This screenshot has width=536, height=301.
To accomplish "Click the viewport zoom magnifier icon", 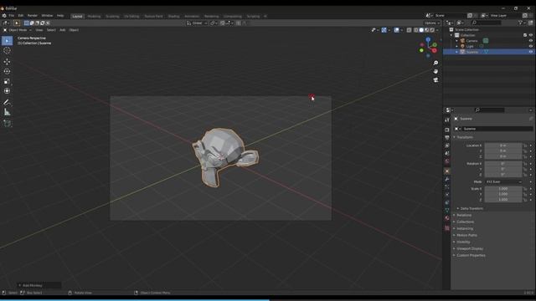I will coord(435,64).
